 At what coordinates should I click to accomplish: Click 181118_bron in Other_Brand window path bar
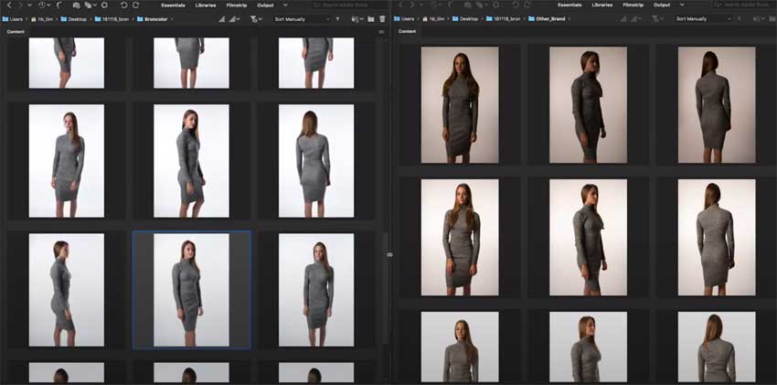(504, 19)
